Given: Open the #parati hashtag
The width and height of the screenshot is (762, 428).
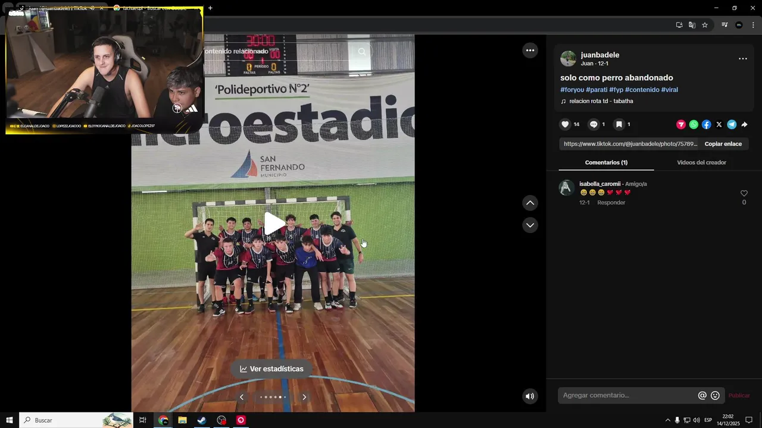Looking at the screenshot, I should (597, 90).
